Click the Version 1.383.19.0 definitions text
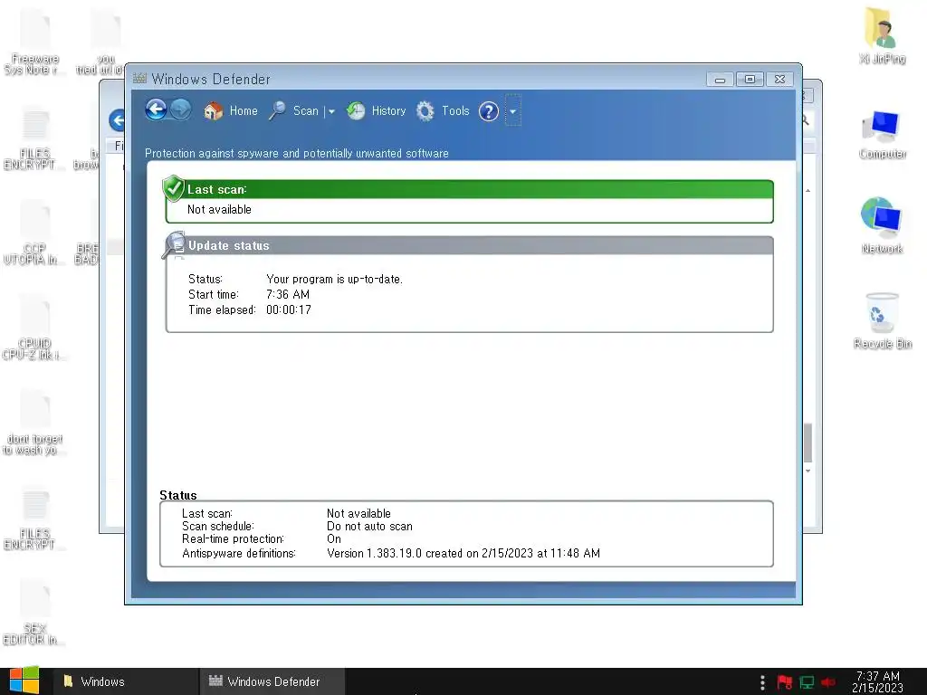 (x=463, y=553)
